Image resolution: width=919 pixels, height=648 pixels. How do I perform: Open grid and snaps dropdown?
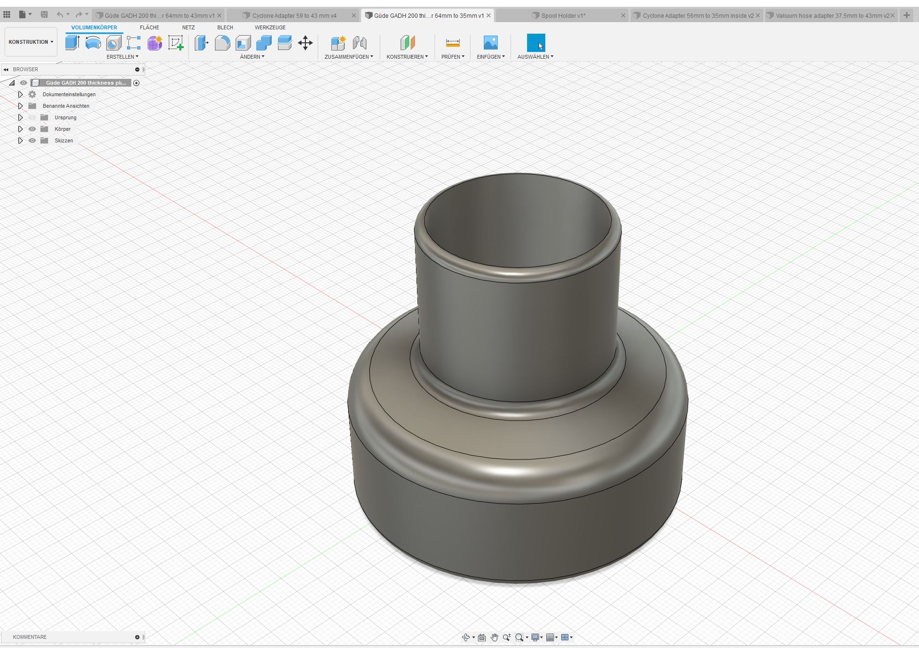552,637
